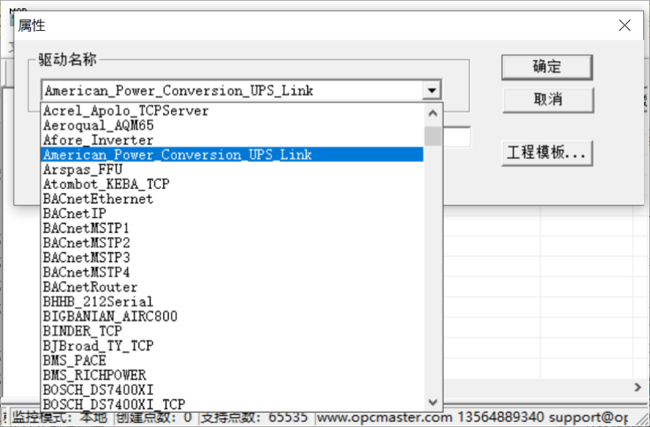Screen dimensions: 650x427
Task: Select BACnetMSTP2 driver
Action: click(232, 242)
